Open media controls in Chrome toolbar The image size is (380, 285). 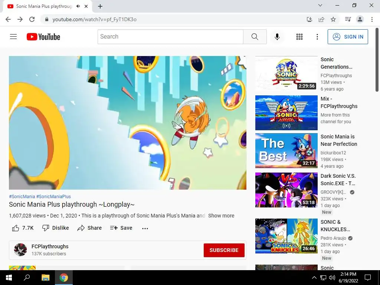point(348,19)
